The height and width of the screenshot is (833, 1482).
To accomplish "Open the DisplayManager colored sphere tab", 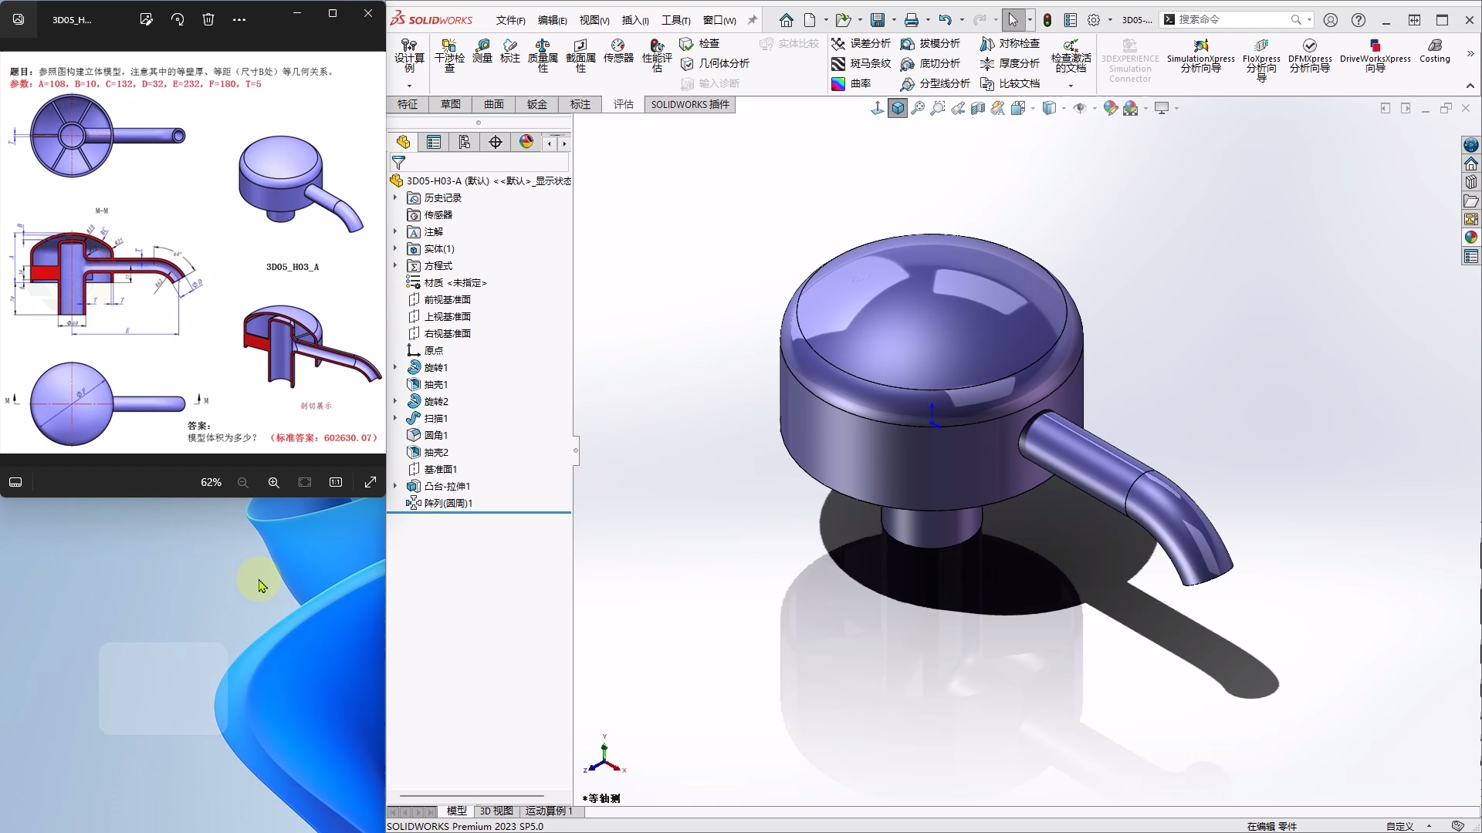I will pyautogui.click(x=526, y=142).
